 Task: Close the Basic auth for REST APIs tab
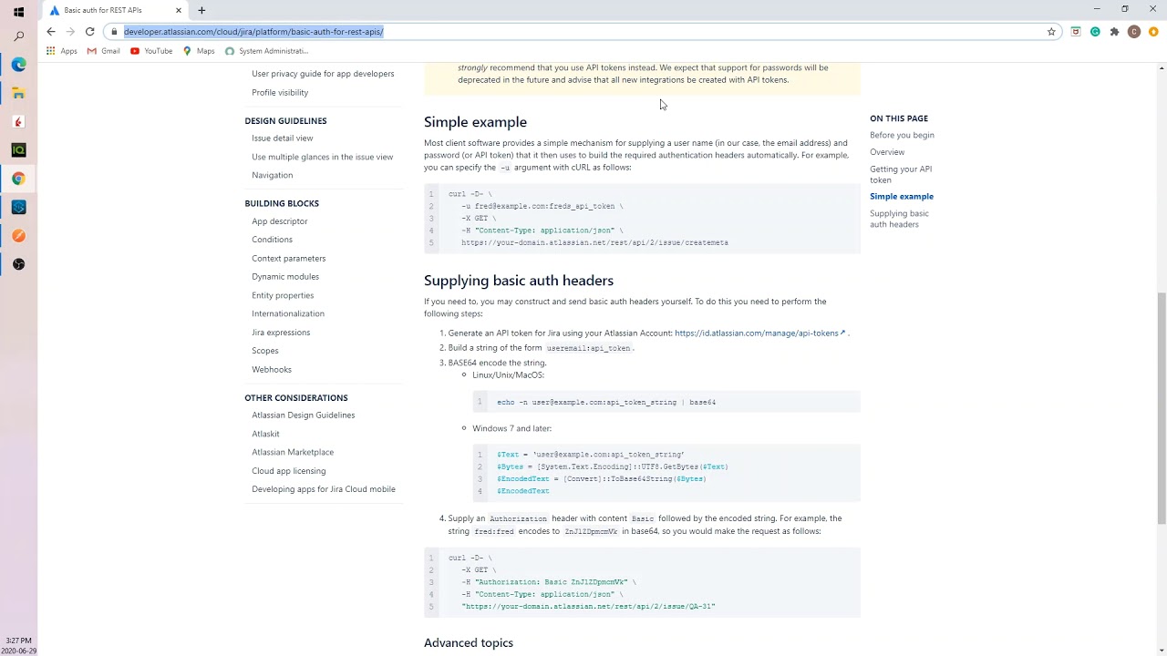point(179,10)
